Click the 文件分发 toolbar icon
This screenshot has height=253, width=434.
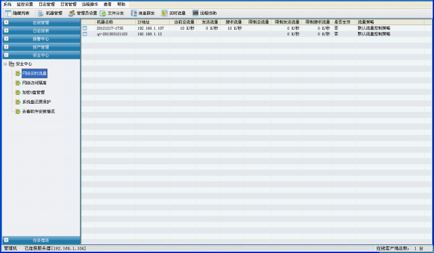(x=103, y=13)
